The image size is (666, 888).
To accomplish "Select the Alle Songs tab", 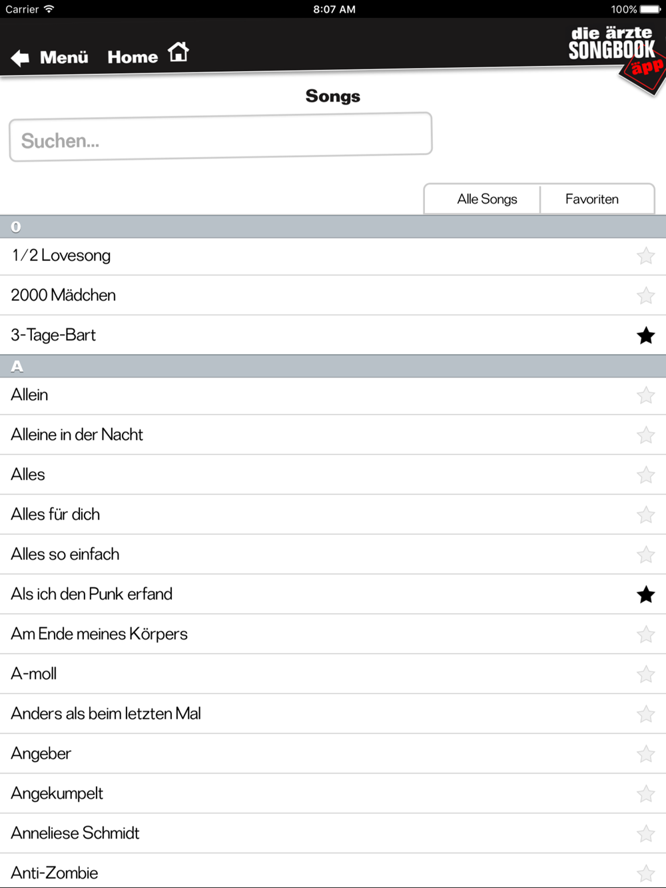I will pyautogui.click(x=487, y=199).
